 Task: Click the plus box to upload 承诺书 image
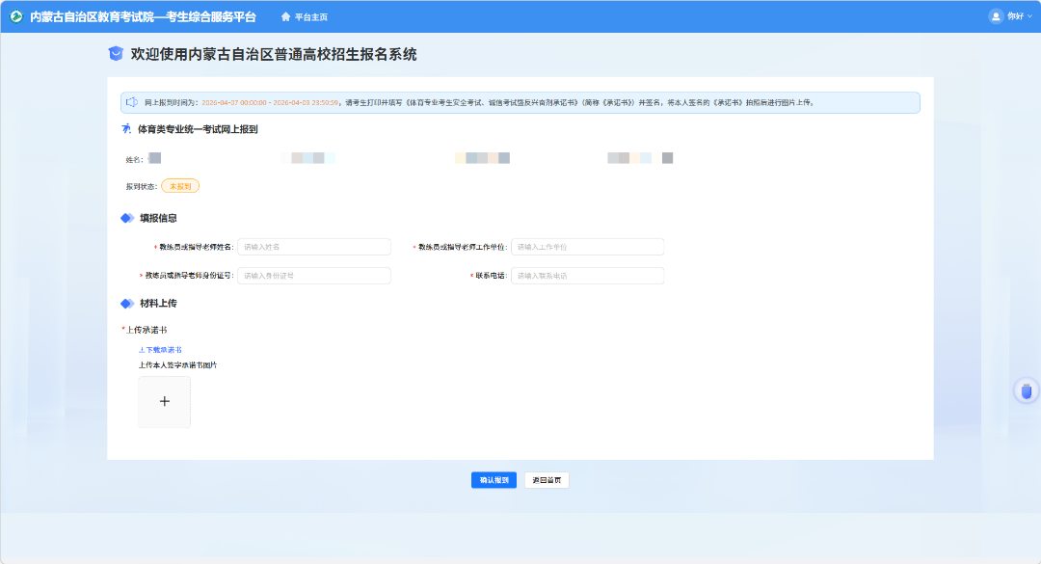(164, 401)
